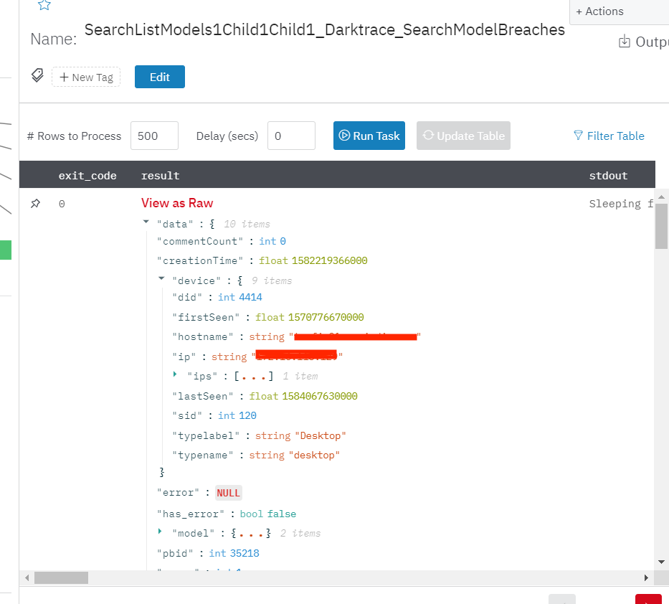The width and height of the screenshot is (669, 604).
Task: Click the exit code value 0
Action: click(62, 204)
